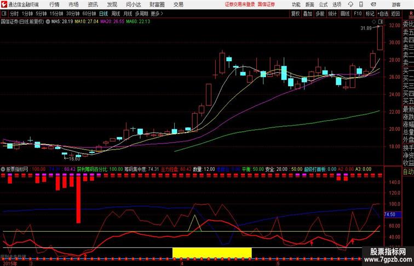
Task: Open the 市场 menu
Action: tap(74, 4)
